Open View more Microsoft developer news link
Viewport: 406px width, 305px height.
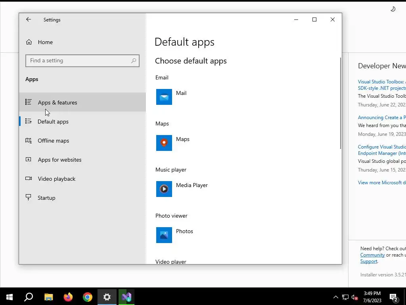(x=382, y=183)
